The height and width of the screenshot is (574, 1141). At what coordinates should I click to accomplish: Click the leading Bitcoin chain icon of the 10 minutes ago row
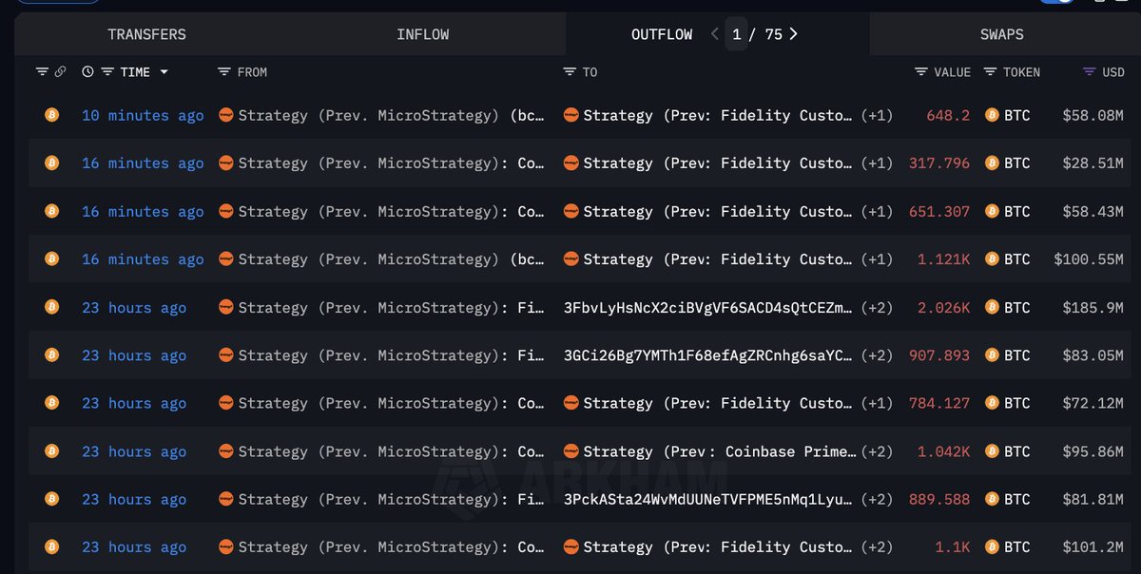(x=52, y=115)
